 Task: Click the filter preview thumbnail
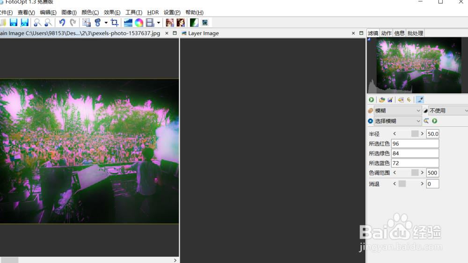click(419, 66)
